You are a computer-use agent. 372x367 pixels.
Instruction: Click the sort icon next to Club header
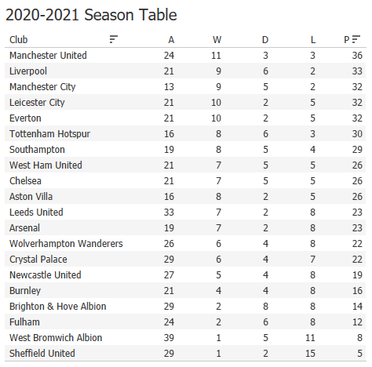click(x=114, y=39)
